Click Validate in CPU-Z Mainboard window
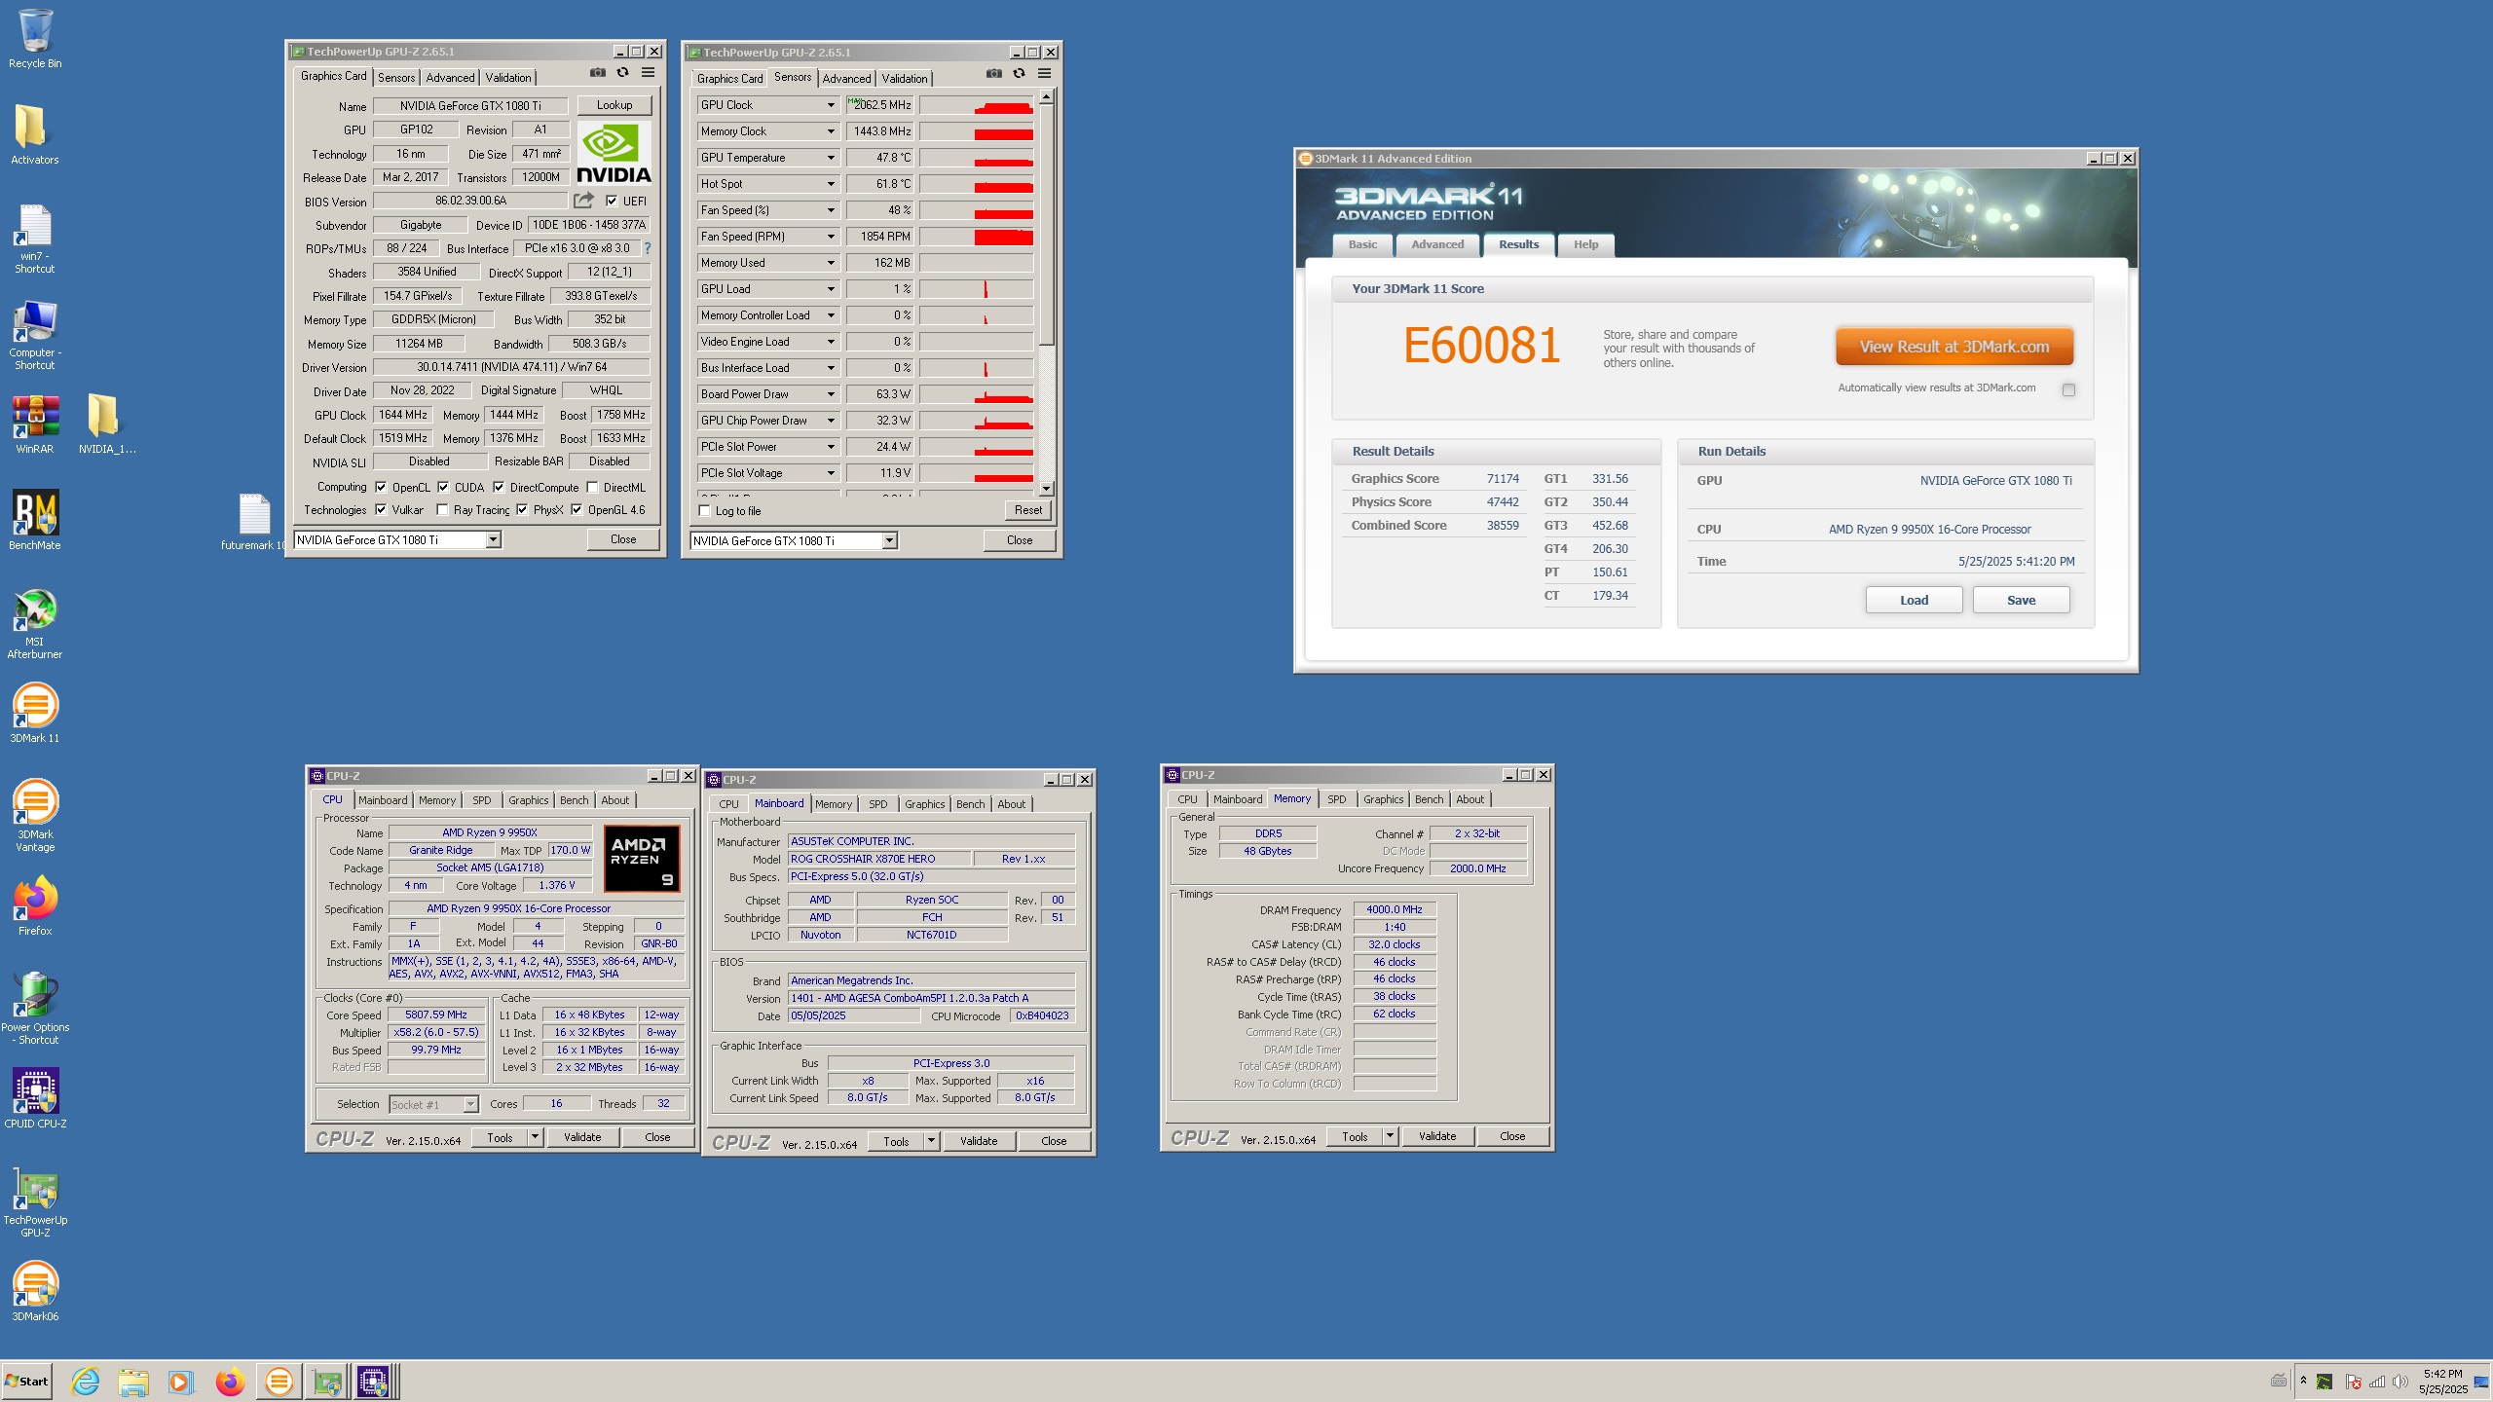The image size is (2493, 1402). point(979,1141)
